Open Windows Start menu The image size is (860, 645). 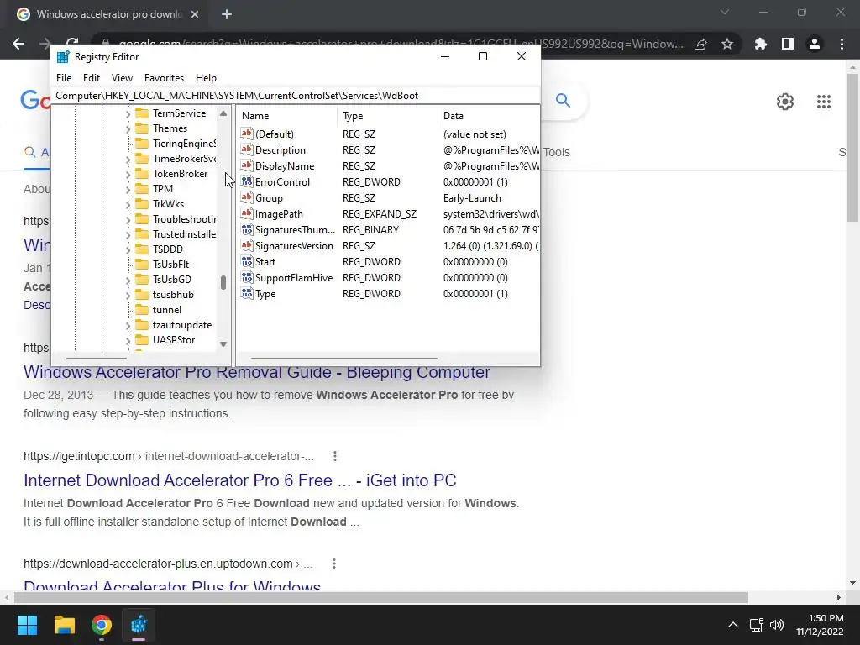point(27,625)
